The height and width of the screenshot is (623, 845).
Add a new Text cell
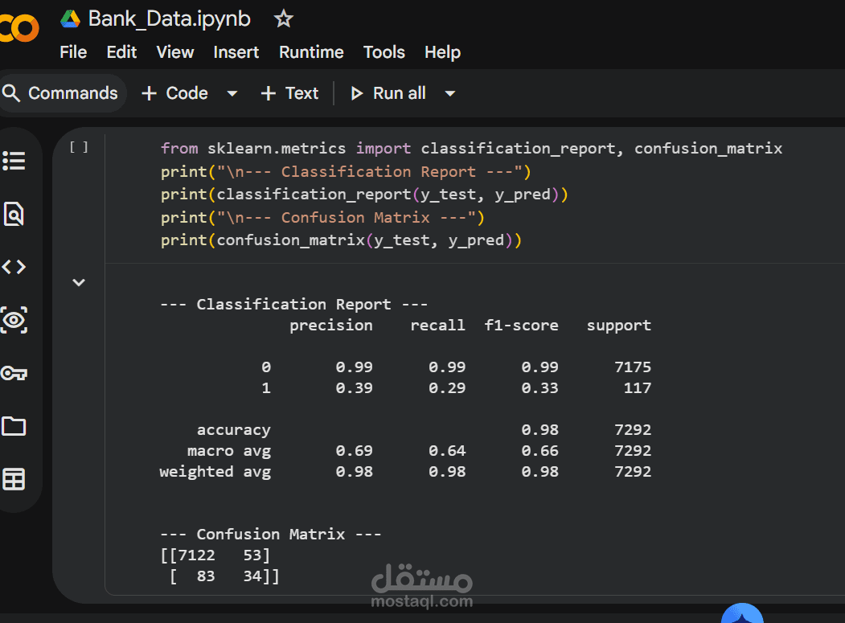tap(290, 93)
